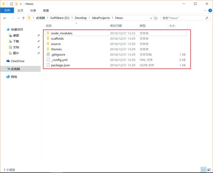The height and width of the screenshot is (173, 213).
Task: Select the package.json file
Action: coord(116,65)
